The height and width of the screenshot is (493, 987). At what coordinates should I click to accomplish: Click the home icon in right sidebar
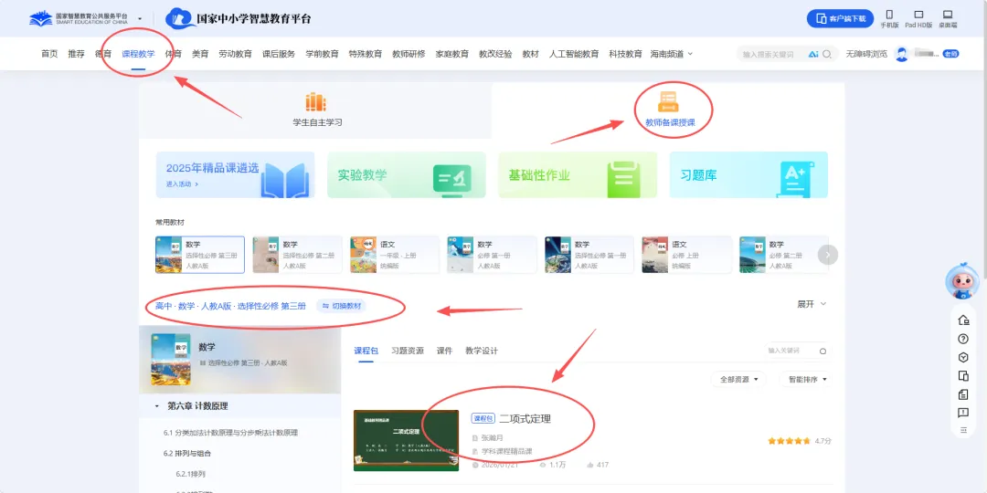click(962, 320)
